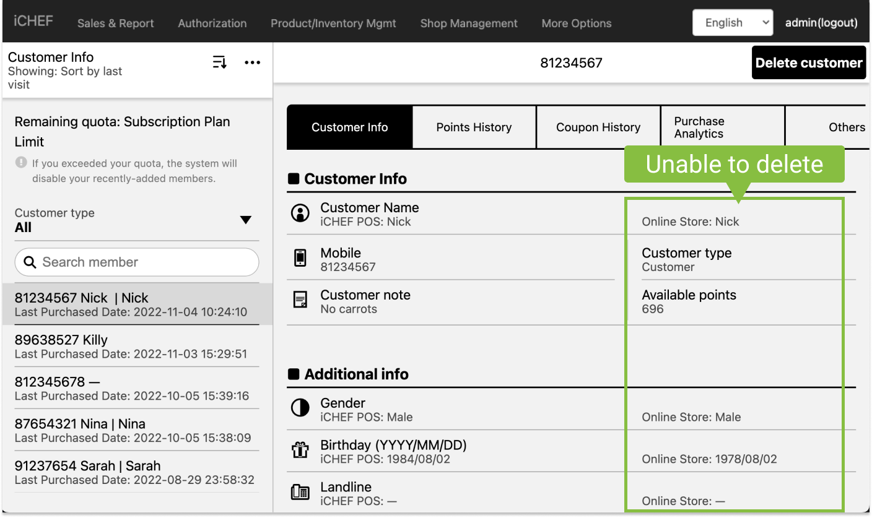Click the sort customer list icon
Screen dimensions: 872x518
[219, 63]
